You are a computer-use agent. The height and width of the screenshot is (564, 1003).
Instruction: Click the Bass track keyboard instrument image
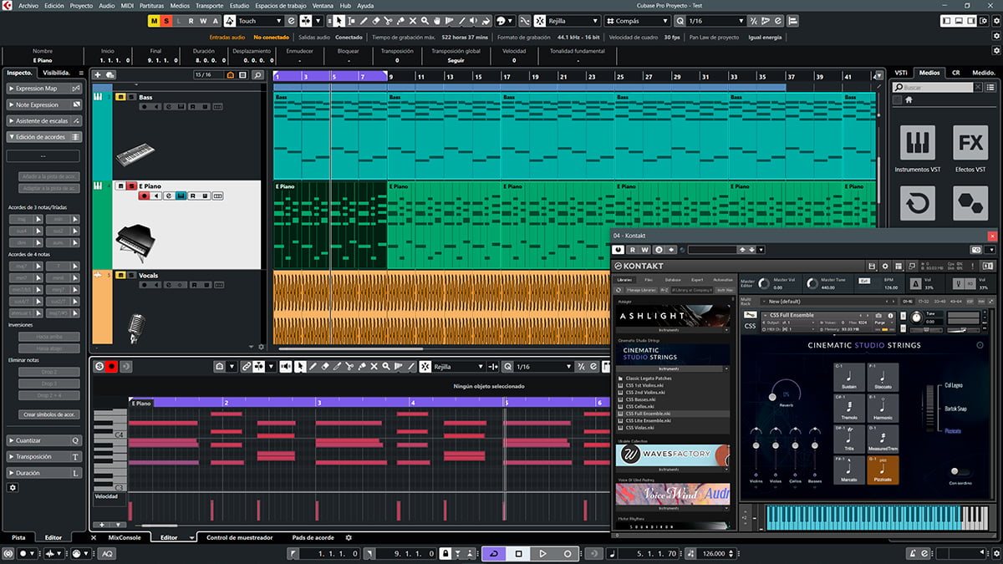[135, 155]
